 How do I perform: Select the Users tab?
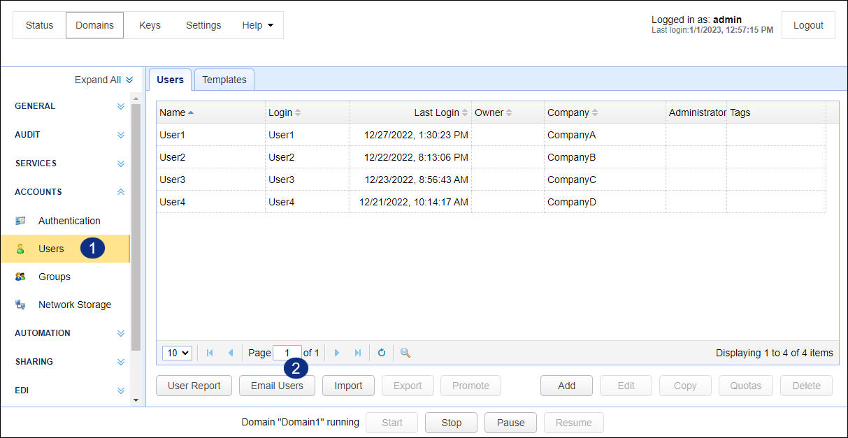(x=170, y=80)
